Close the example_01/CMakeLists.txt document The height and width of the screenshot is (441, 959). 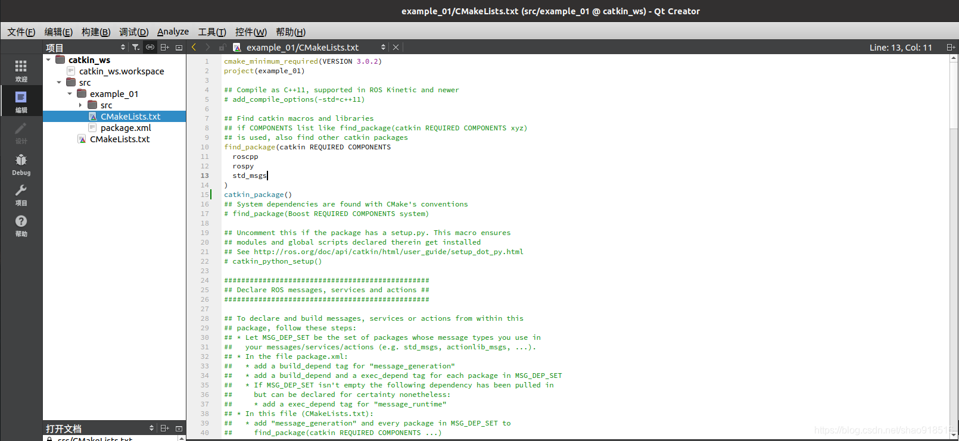(x=396, y=47)
